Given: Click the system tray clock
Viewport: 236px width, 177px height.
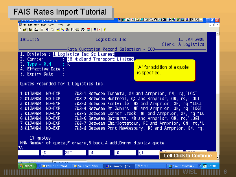Looking at the screenshot, I should point(212,166).
